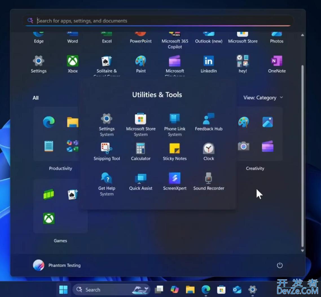Image resolution: width=321 pixels, height=297 pixels.
Task: Open Task View from taskbar
Action: [x=159, y=290]
